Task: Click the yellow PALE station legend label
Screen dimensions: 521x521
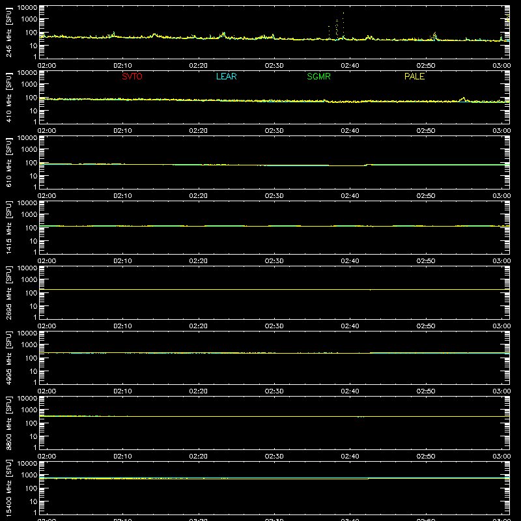Action: (414, 76)
